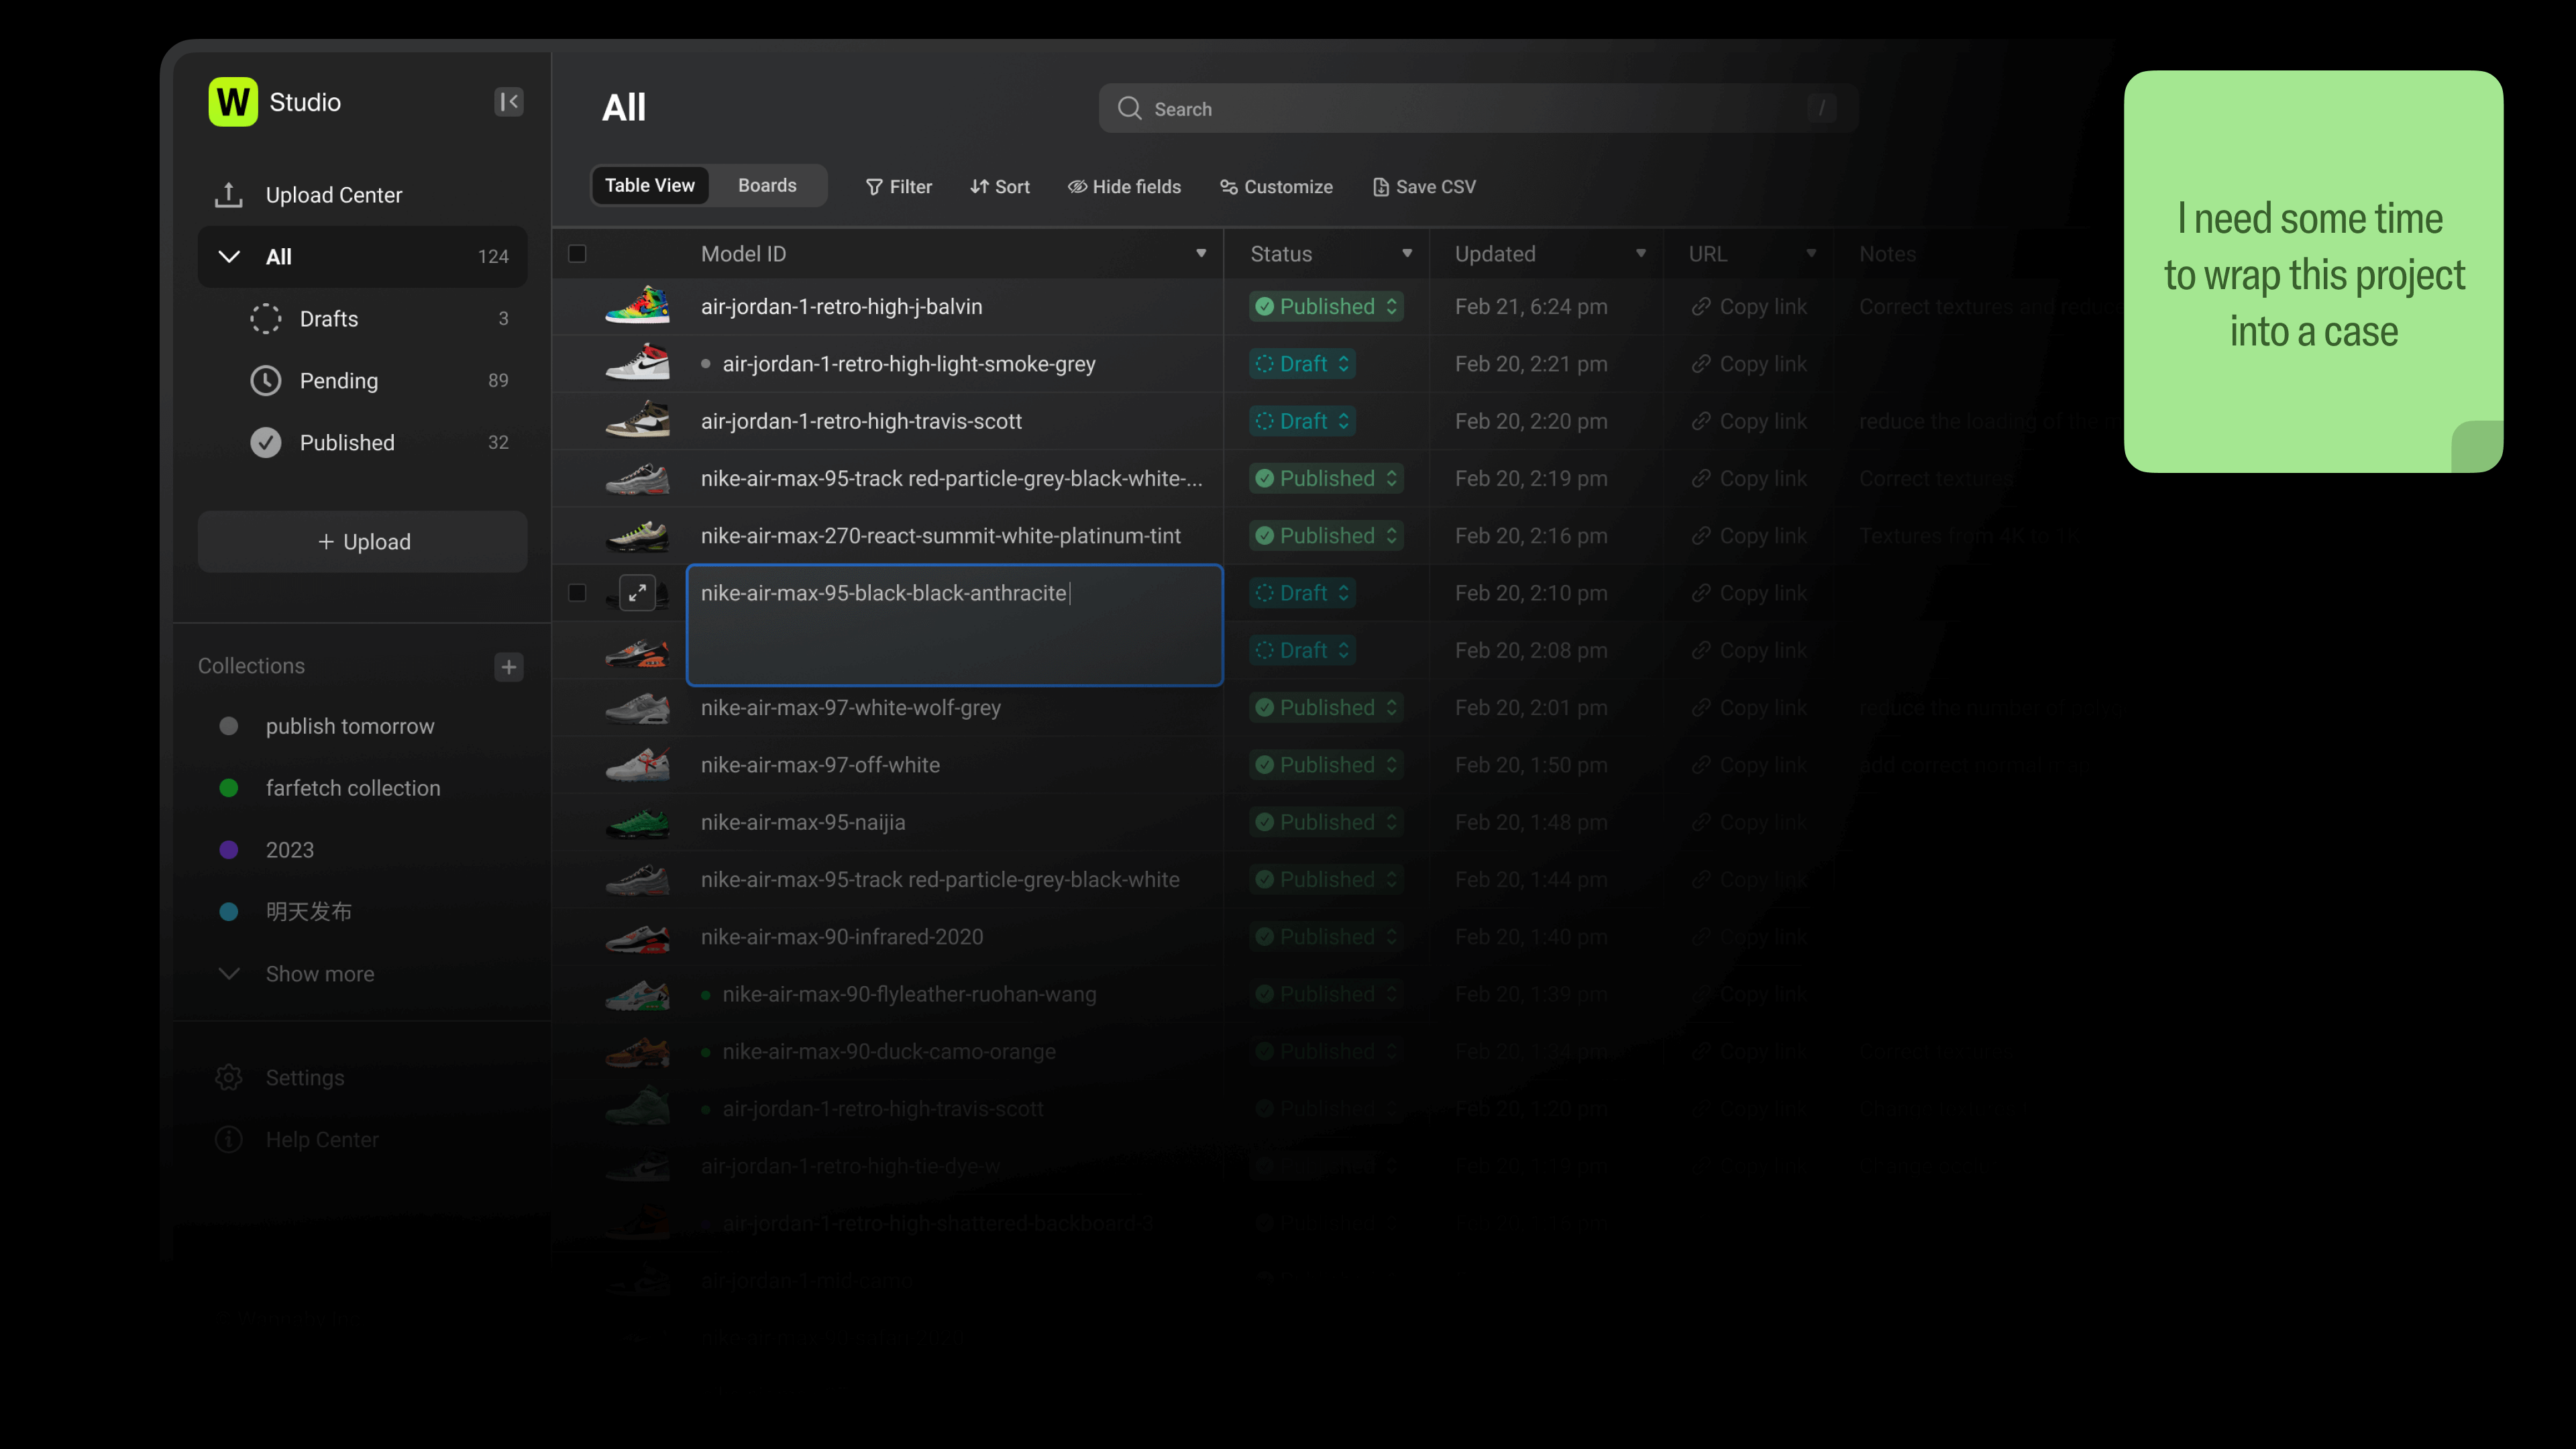Open the air-jordan-1-retro-high-light-smoke-grey thumbnail
The image size is (2576, 1449).
pyautogui.click(x=637, y=363)
